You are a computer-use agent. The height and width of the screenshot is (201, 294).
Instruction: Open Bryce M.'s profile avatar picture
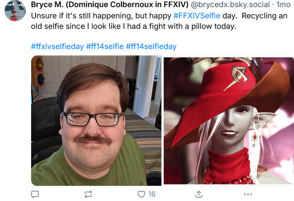tap(15, 10)
